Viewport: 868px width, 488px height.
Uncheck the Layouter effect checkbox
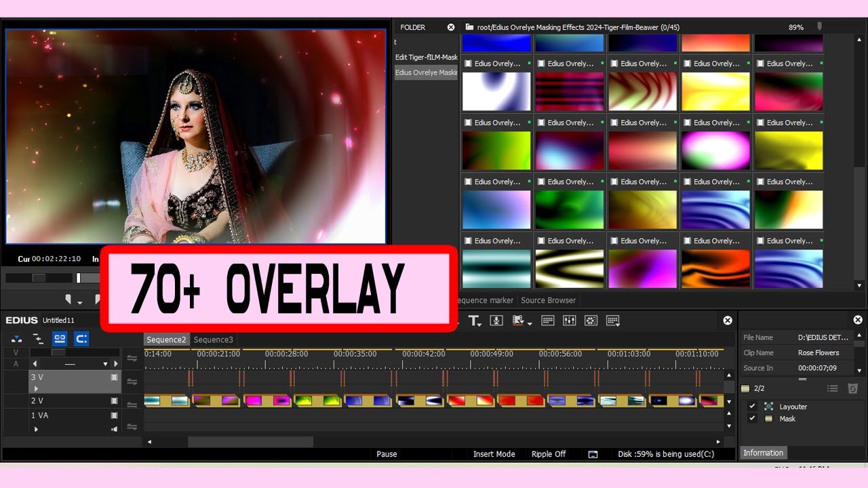click(x=751, y=406)
